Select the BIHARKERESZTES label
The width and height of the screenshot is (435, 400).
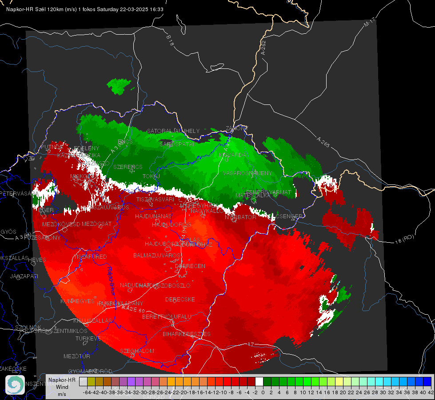187,334
